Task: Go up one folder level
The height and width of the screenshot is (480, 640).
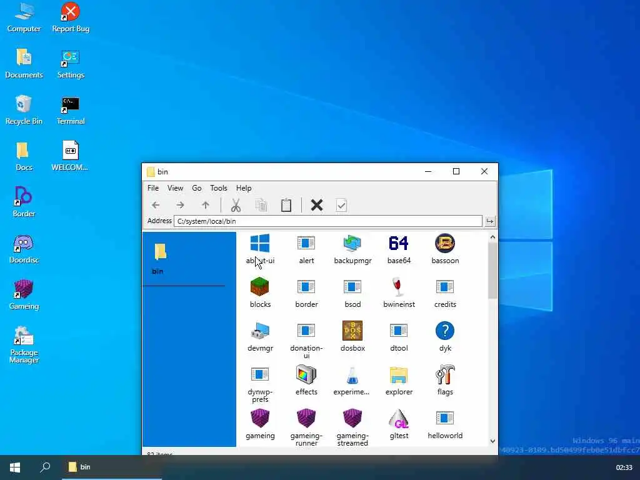Action: pyautogui.click(x=205, y=205)
